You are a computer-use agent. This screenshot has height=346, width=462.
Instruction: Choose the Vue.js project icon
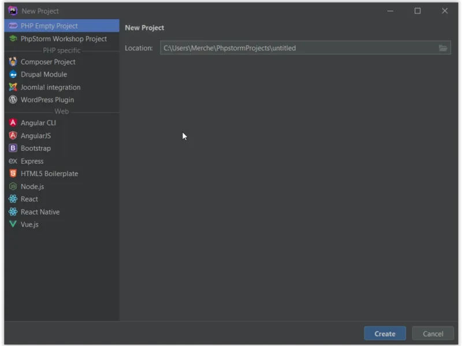[13, 224]
